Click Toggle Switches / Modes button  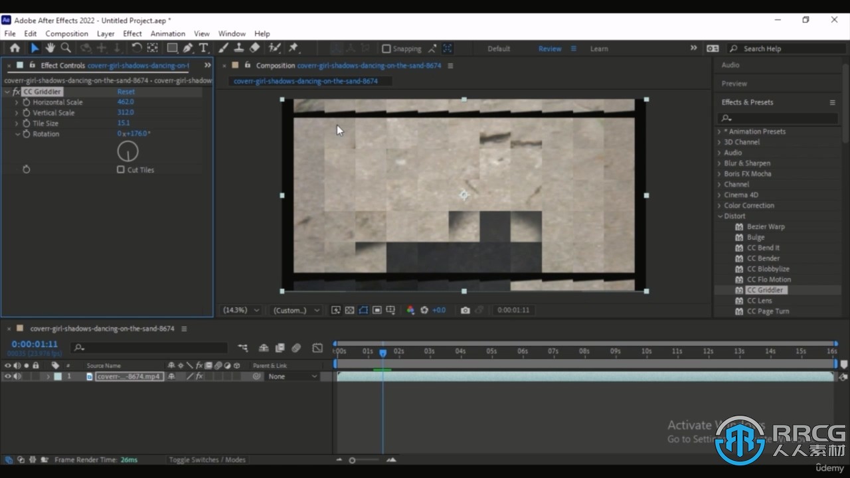207,459
